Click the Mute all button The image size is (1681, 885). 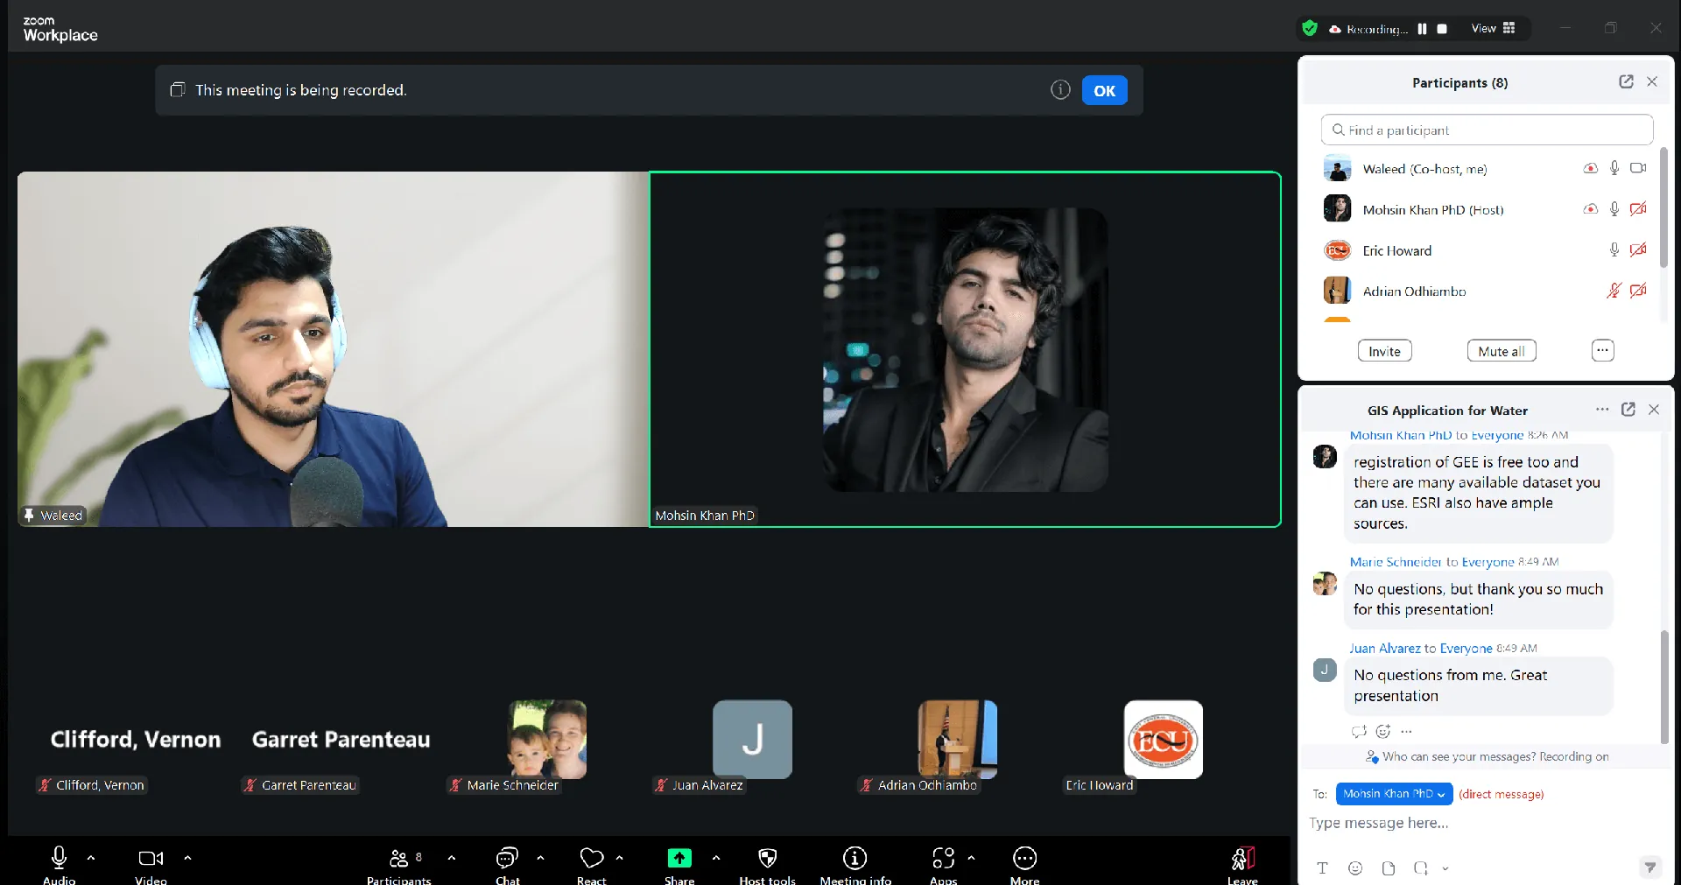[x=1501, y=351]
